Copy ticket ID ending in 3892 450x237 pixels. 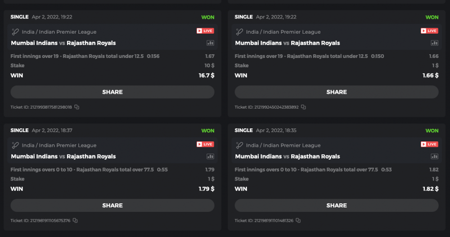[303, 107]
